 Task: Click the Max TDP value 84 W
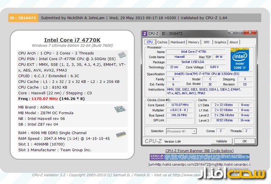219,57
